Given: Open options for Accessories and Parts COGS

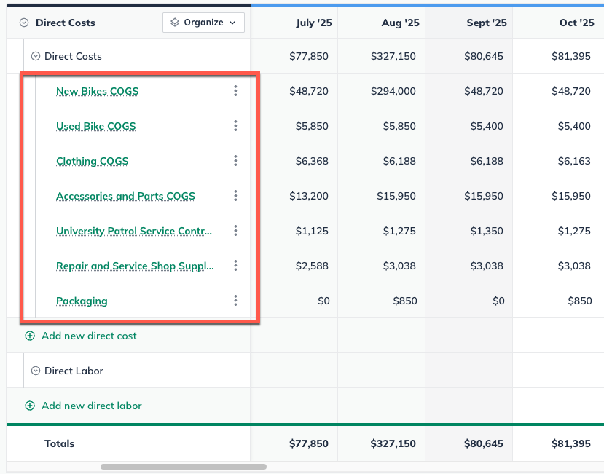Looking at the screenshot, I should click(x=235, y=195).
